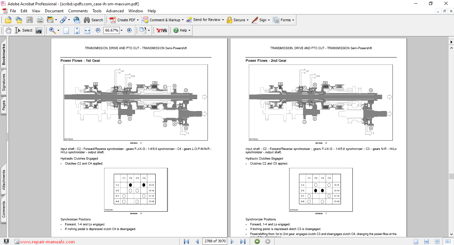The image size is (454, 245).
Task: Activate the Select text tool
Action: [24, 30]
